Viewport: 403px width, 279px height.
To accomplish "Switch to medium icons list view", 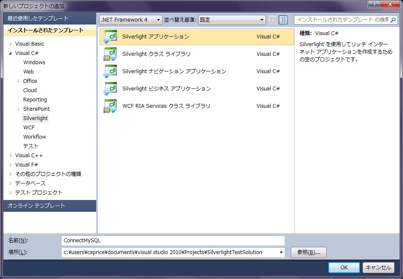I will pos(283,20).
